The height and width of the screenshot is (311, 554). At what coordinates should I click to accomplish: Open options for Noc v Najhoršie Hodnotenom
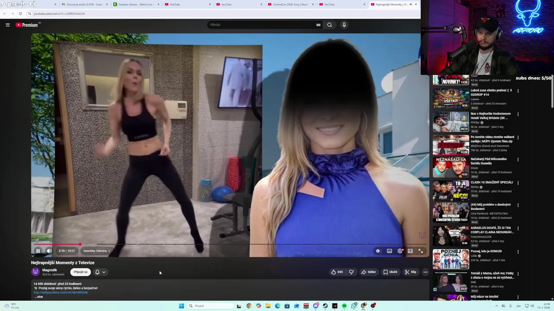pos(518,114)
